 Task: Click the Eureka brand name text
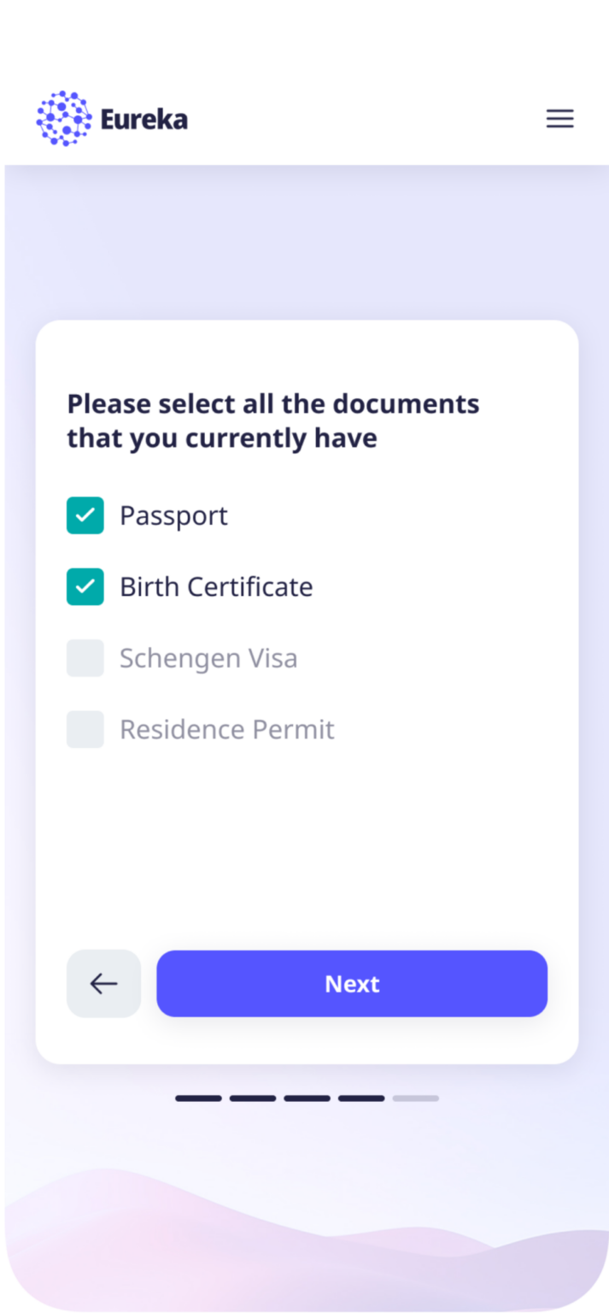[145, 118]
